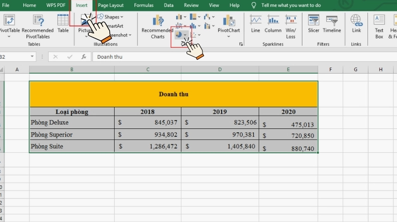The image size is (397, 222).
Task: Open the Name Box dropdown arrow
Action: tap(32, 56)
